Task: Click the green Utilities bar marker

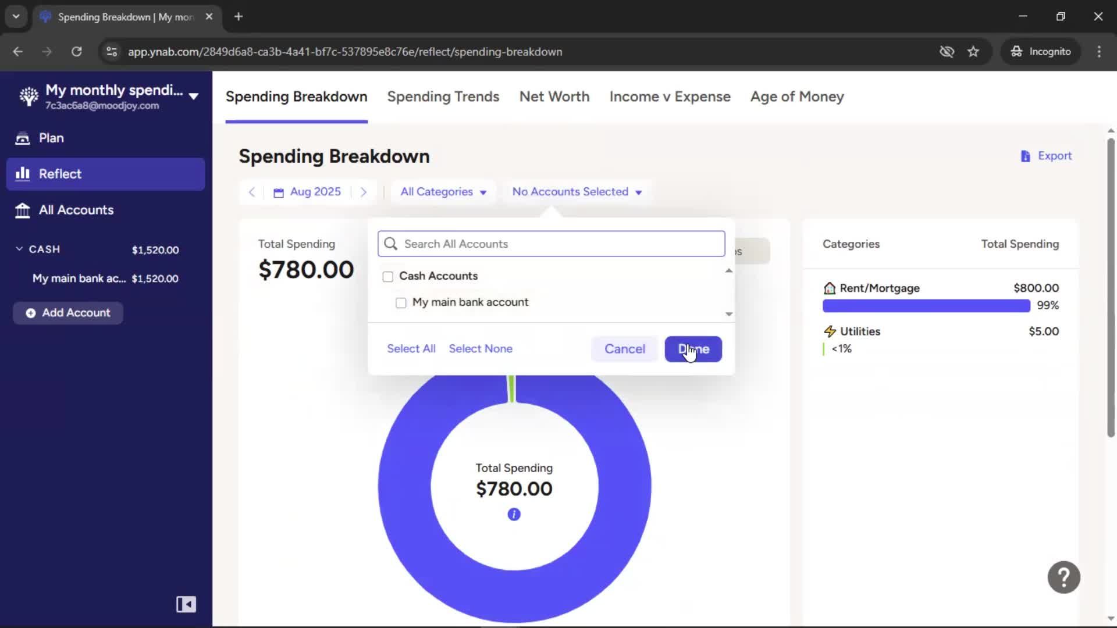Action: coord(823,349)
